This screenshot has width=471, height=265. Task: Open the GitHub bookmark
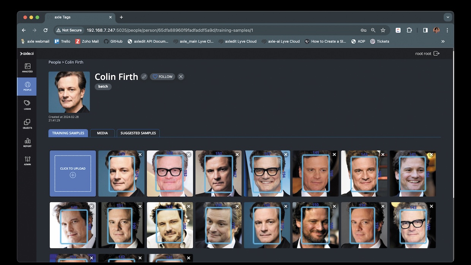113,41
